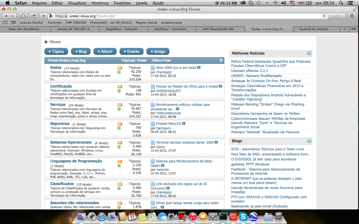Open user profile link 'RODRIGOQUATI'
Viewport: 359px width, 224px height.
tap(169, 91)
